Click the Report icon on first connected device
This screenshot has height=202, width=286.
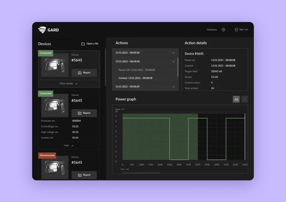coord(79,73)
